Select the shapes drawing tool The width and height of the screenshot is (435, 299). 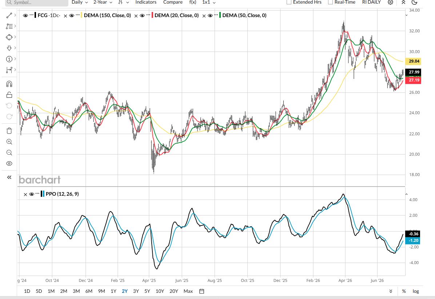click(9, 37)
